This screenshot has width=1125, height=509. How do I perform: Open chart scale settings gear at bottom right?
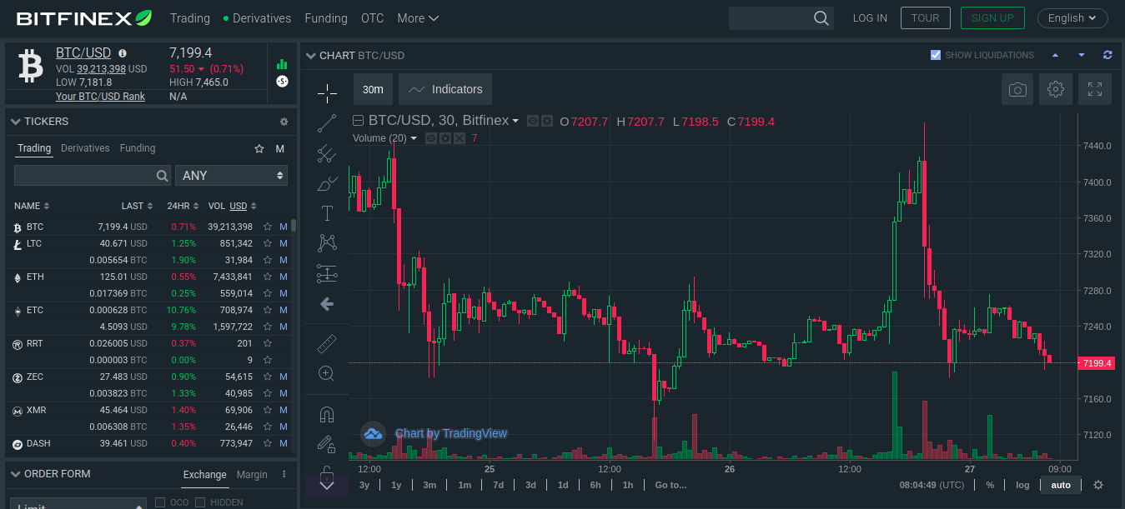pyautogui.click(x=1098, y=485)
